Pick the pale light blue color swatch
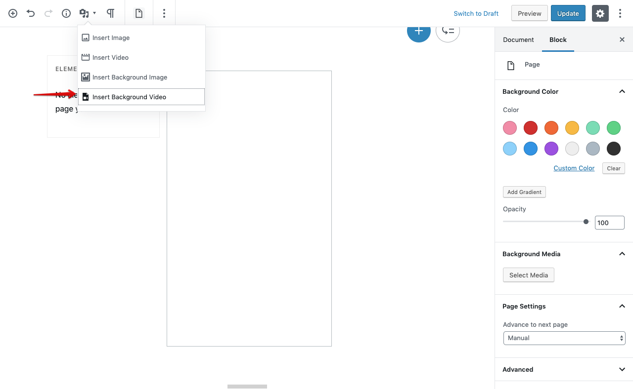The height and width of the screenshot is (389, 633). [x=510, y=149]
